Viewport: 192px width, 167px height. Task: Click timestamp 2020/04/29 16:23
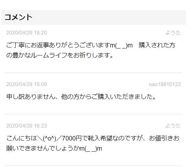[x=26, y=126]
